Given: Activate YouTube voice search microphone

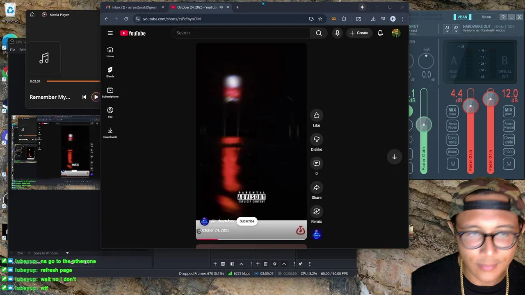Looking at the screenshot, I should tap(337, 33).
